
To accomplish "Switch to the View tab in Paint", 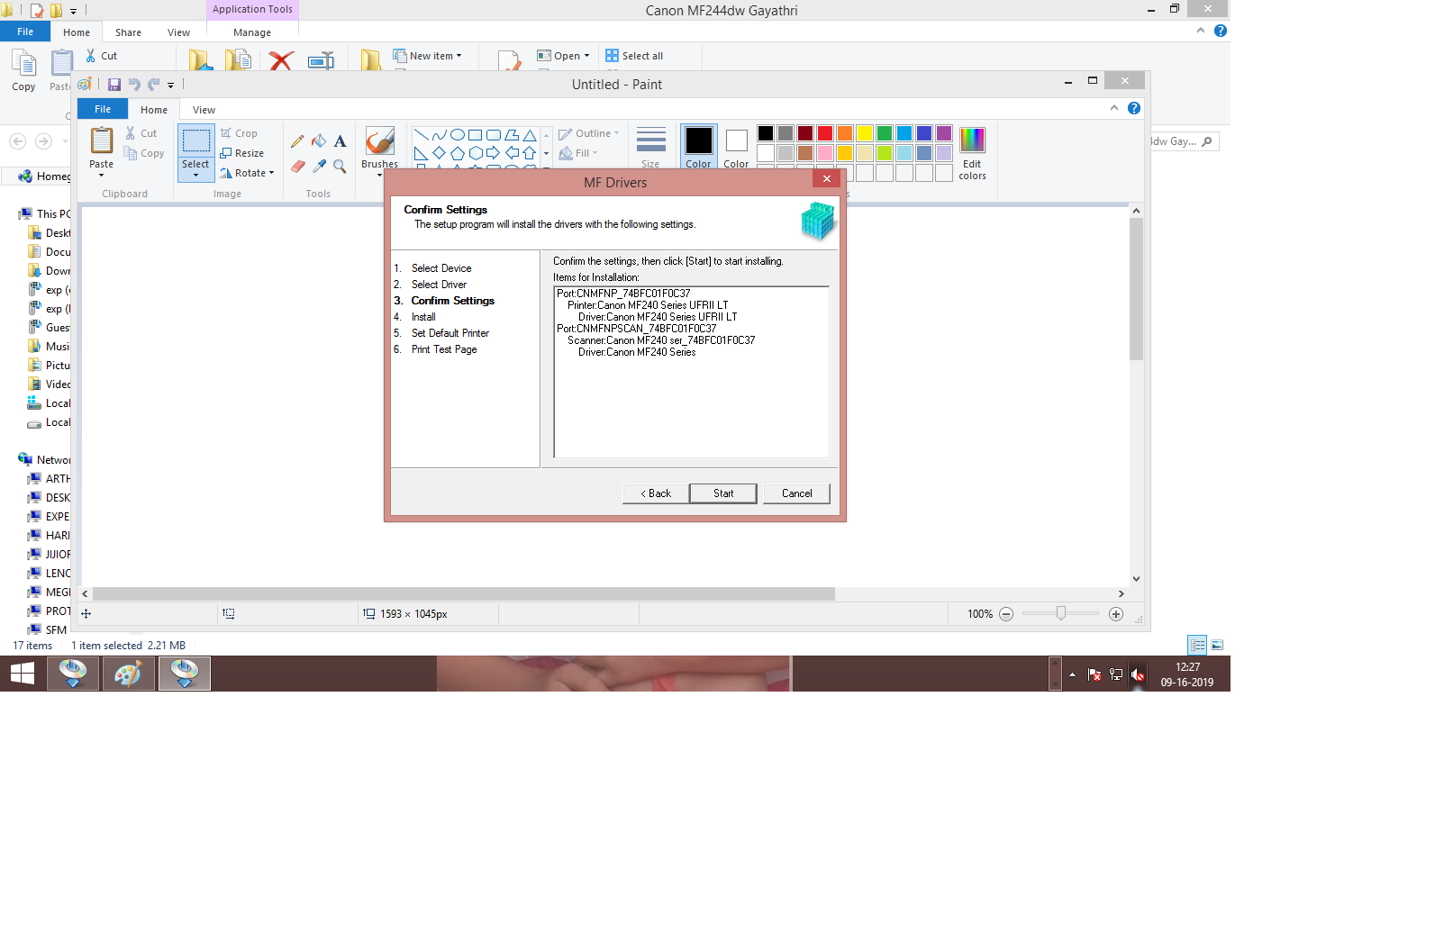I will click(x=204, y=110).
